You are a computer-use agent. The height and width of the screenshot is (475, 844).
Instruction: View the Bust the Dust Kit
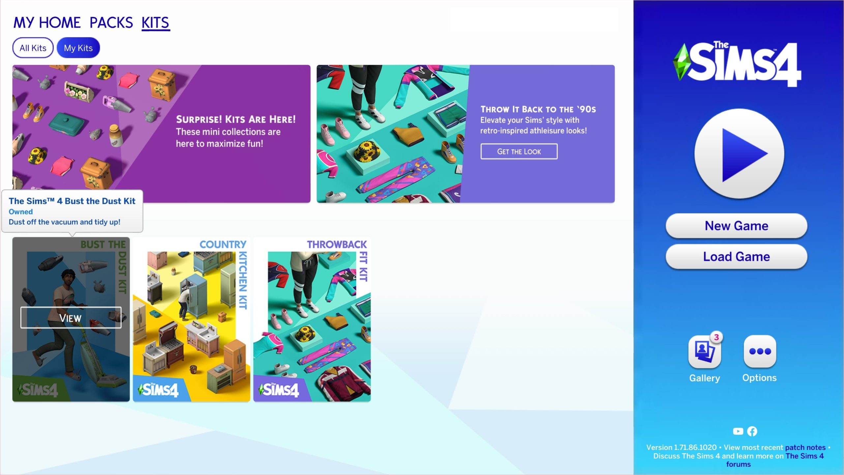[71, 318]
